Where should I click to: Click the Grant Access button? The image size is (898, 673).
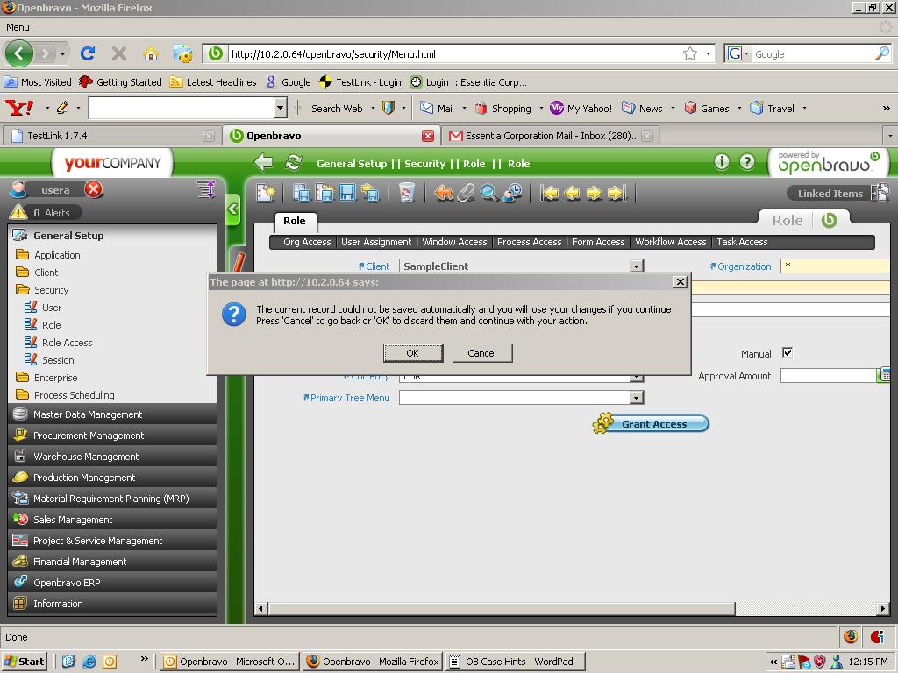pyautogui.click(x=653, y=424)
